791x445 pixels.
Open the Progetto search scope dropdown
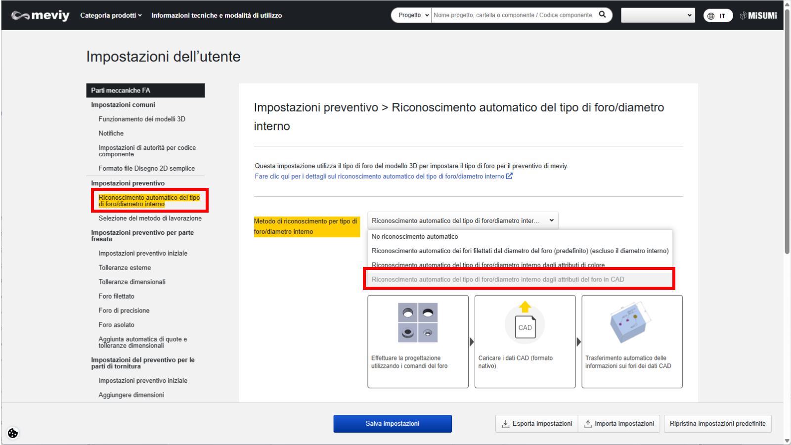411,15
